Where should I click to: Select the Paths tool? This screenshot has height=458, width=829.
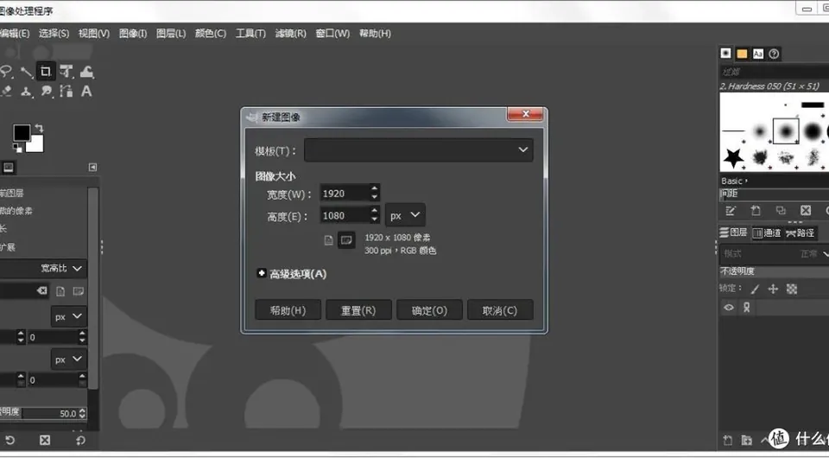coord(66,92)
